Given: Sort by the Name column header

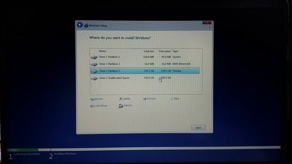Looking at the screenshot, I should (x=102, y=51).
